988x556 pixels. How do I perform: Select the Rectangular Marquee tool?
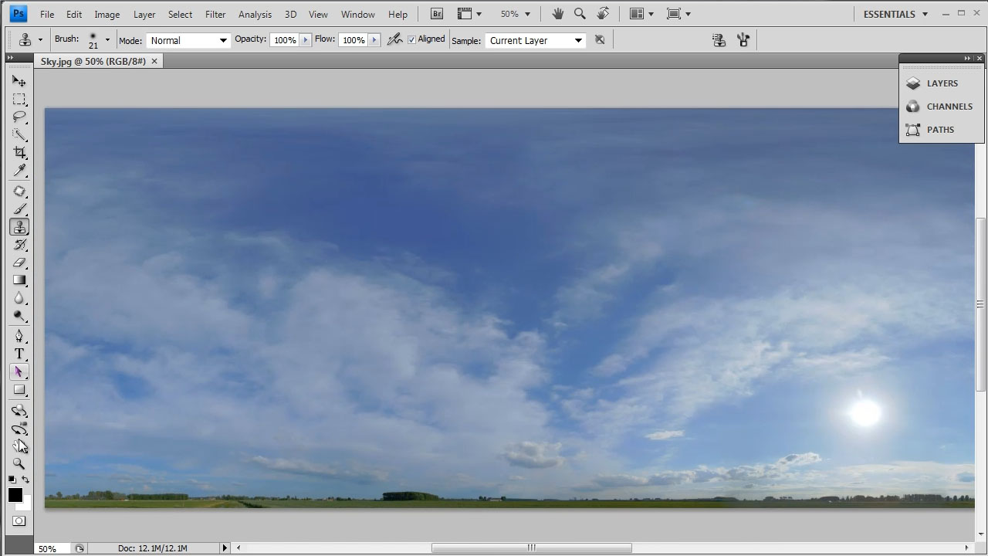pyautogui.click(x=19, y=100)
